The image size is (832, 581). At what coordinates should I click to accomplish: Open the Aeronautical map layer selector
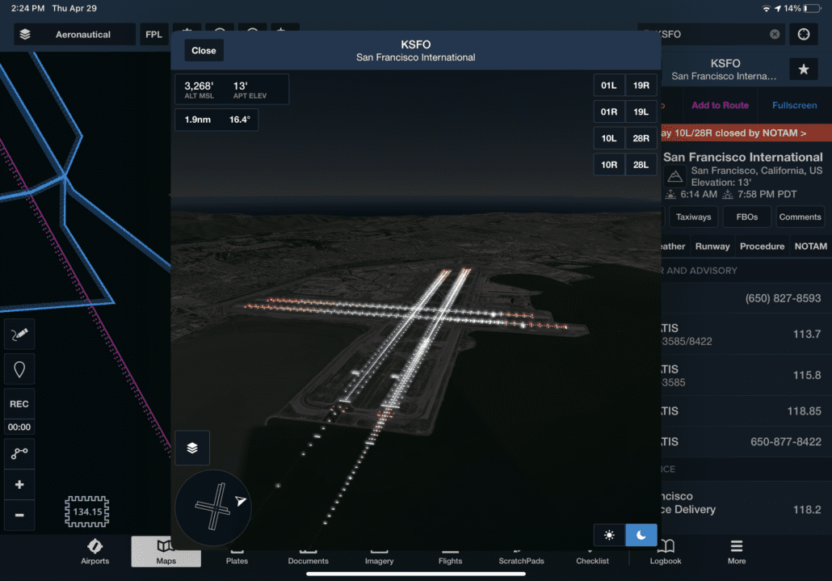click(x=74, y=35)
